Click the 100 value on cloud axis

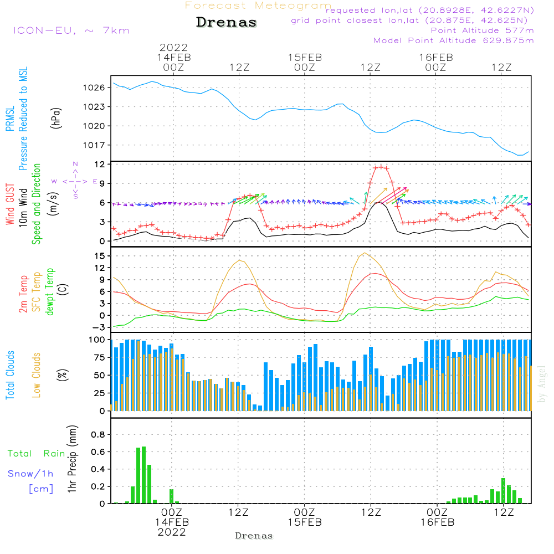[x=97, y=340]
